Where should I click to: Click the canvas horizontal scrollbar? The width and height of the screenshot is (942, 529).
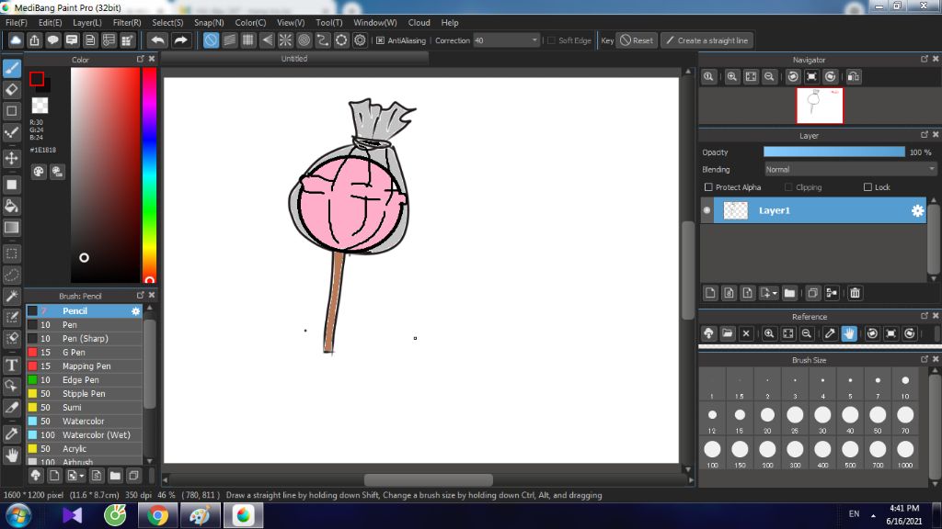click(x=429, y=479)
